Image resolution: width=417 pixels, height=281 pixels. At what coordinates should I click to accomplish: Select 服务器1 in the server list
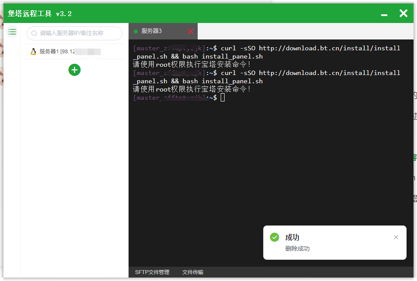(74, 52)
